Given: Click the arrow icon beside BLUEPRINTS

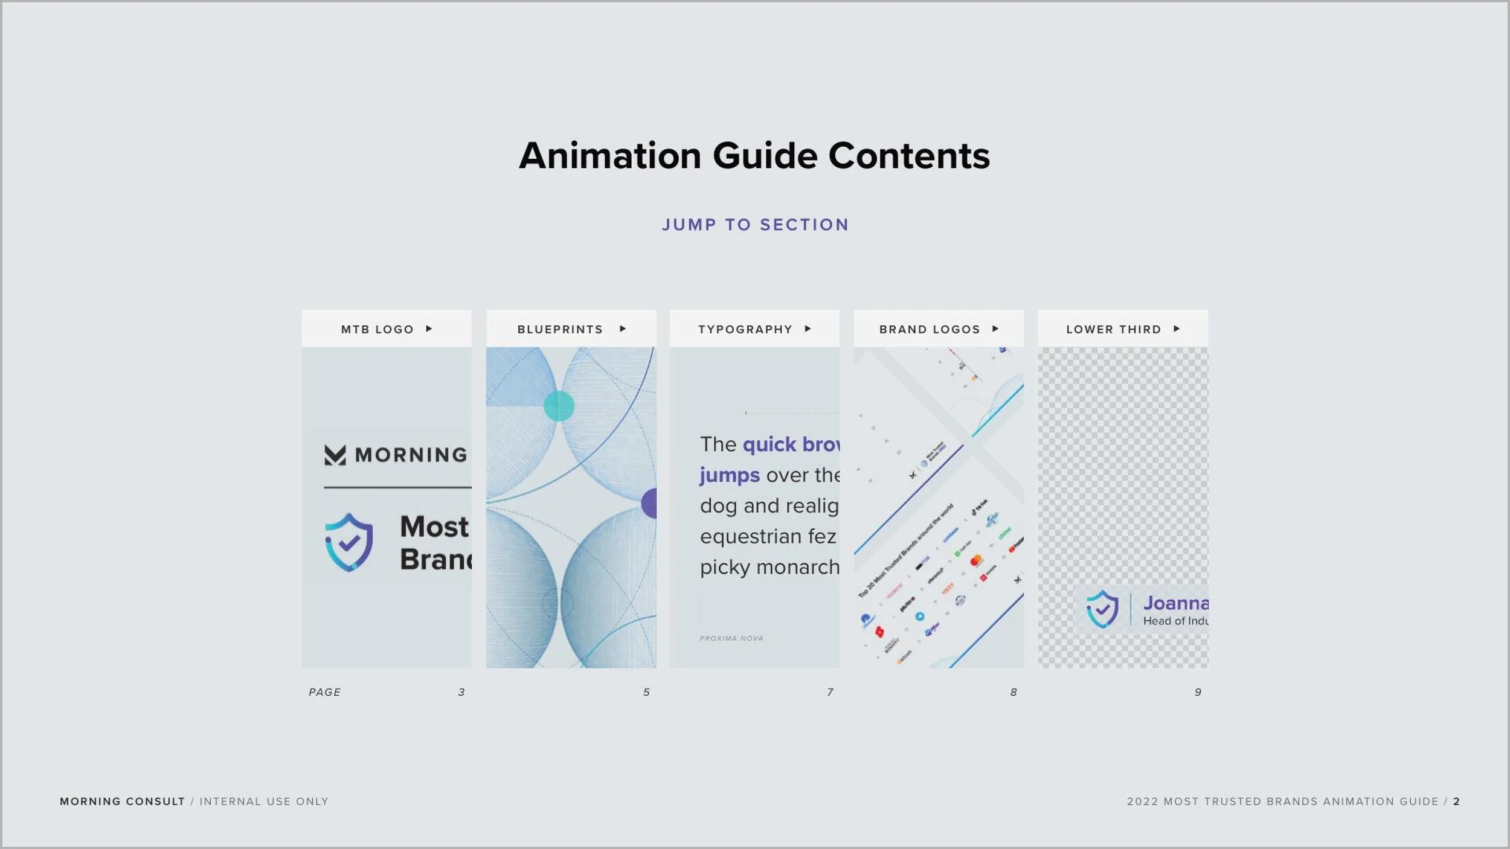Looking at the screenshot, I should pyautogui.click(x=623, y=329).
